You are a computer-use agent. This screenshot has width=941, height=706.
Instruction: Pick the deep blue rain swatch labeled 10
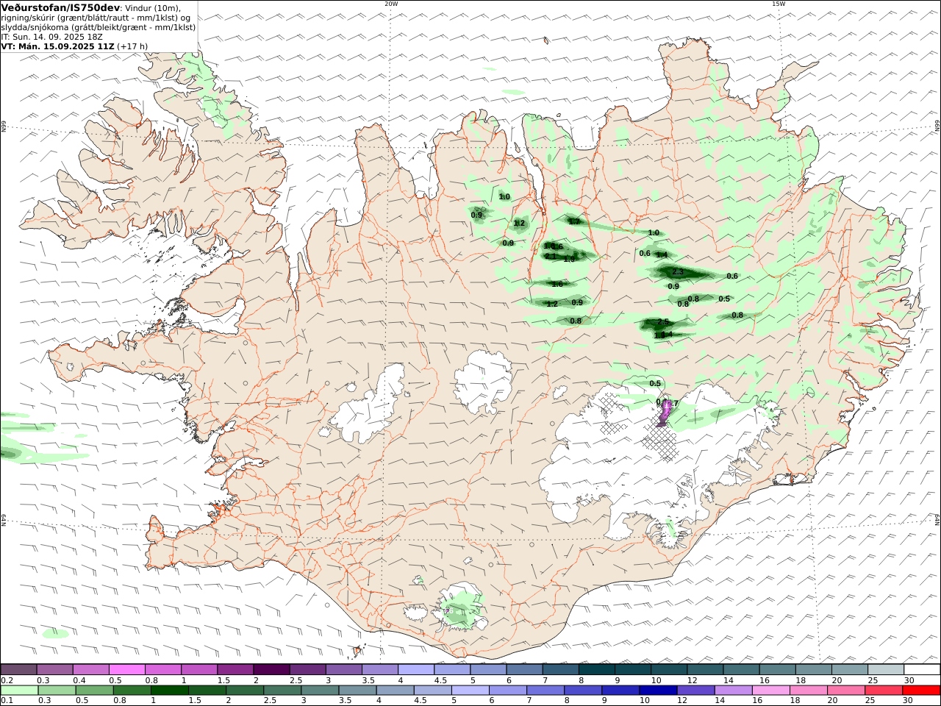658,691
